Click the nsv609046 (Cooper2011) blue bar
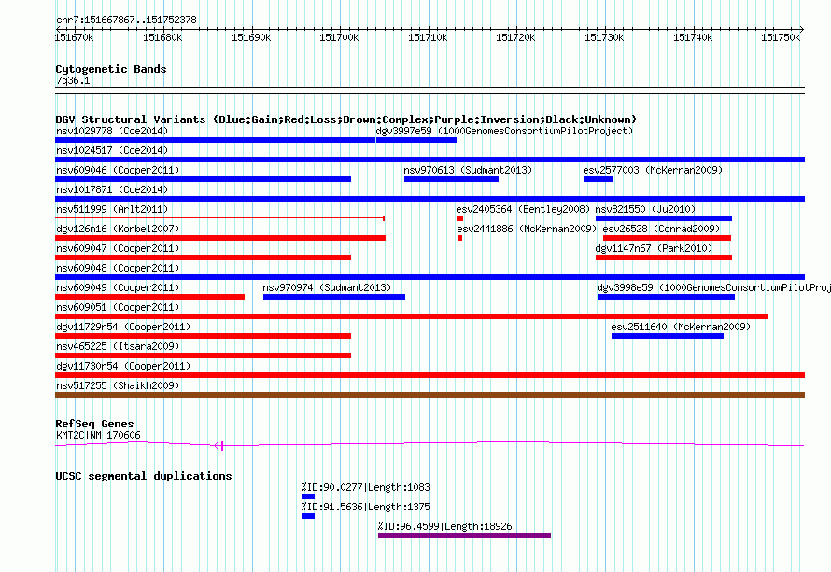The image size is (831, 572). pos(203,179)
